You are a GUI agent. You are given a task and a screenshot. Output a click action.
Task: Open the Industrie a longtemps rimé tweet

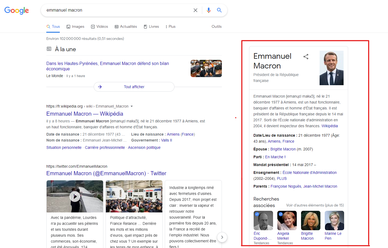(193, 214)
